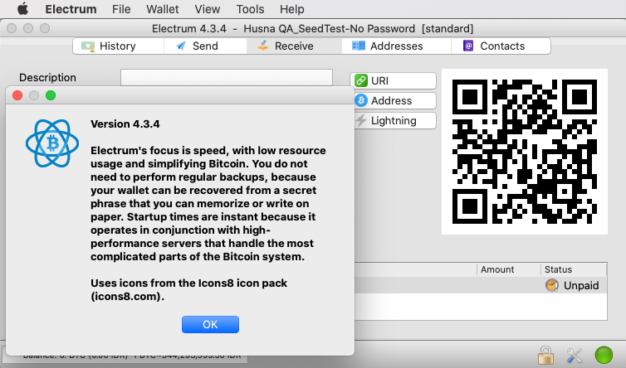The image size is (626, 368).
Task: Click the receive request QR code
Action: click(524, 152)
